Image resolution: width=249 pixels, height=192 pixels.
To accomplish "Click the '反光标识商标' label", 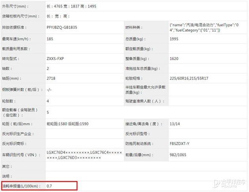I will [14, 144].
